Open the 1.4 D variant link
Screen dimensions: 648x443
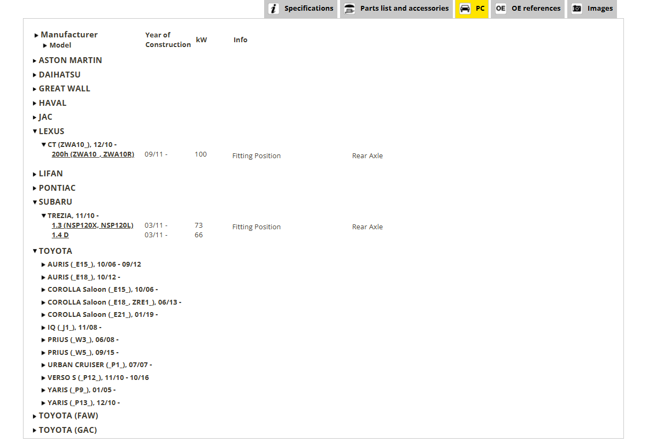click(60, 235)
